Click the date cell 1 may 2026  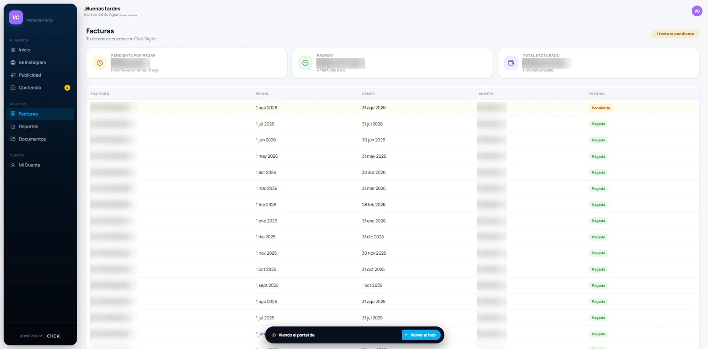[267, 156]
